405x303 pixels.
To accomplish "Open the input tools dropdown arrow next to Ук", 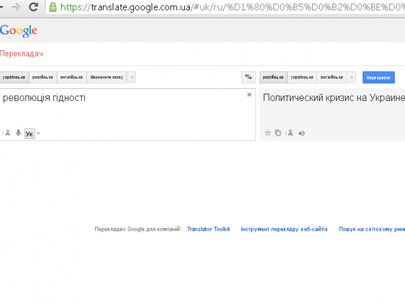I will pyautogui.click(x=38, y=133).
